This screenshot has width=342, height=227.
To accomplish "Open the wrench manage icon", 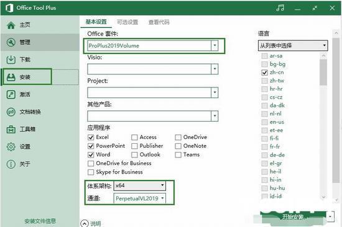I will (11, 42).
